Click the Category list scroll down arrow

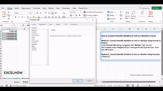(48, 64)
